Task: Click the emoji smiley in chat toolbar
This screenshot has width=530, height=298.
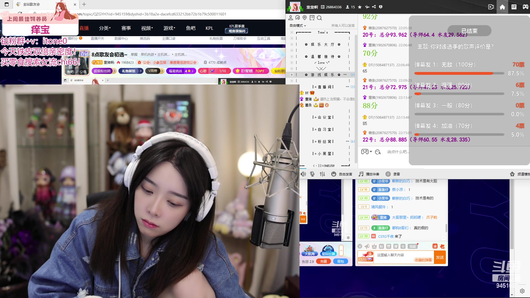Action: point(360,246)
